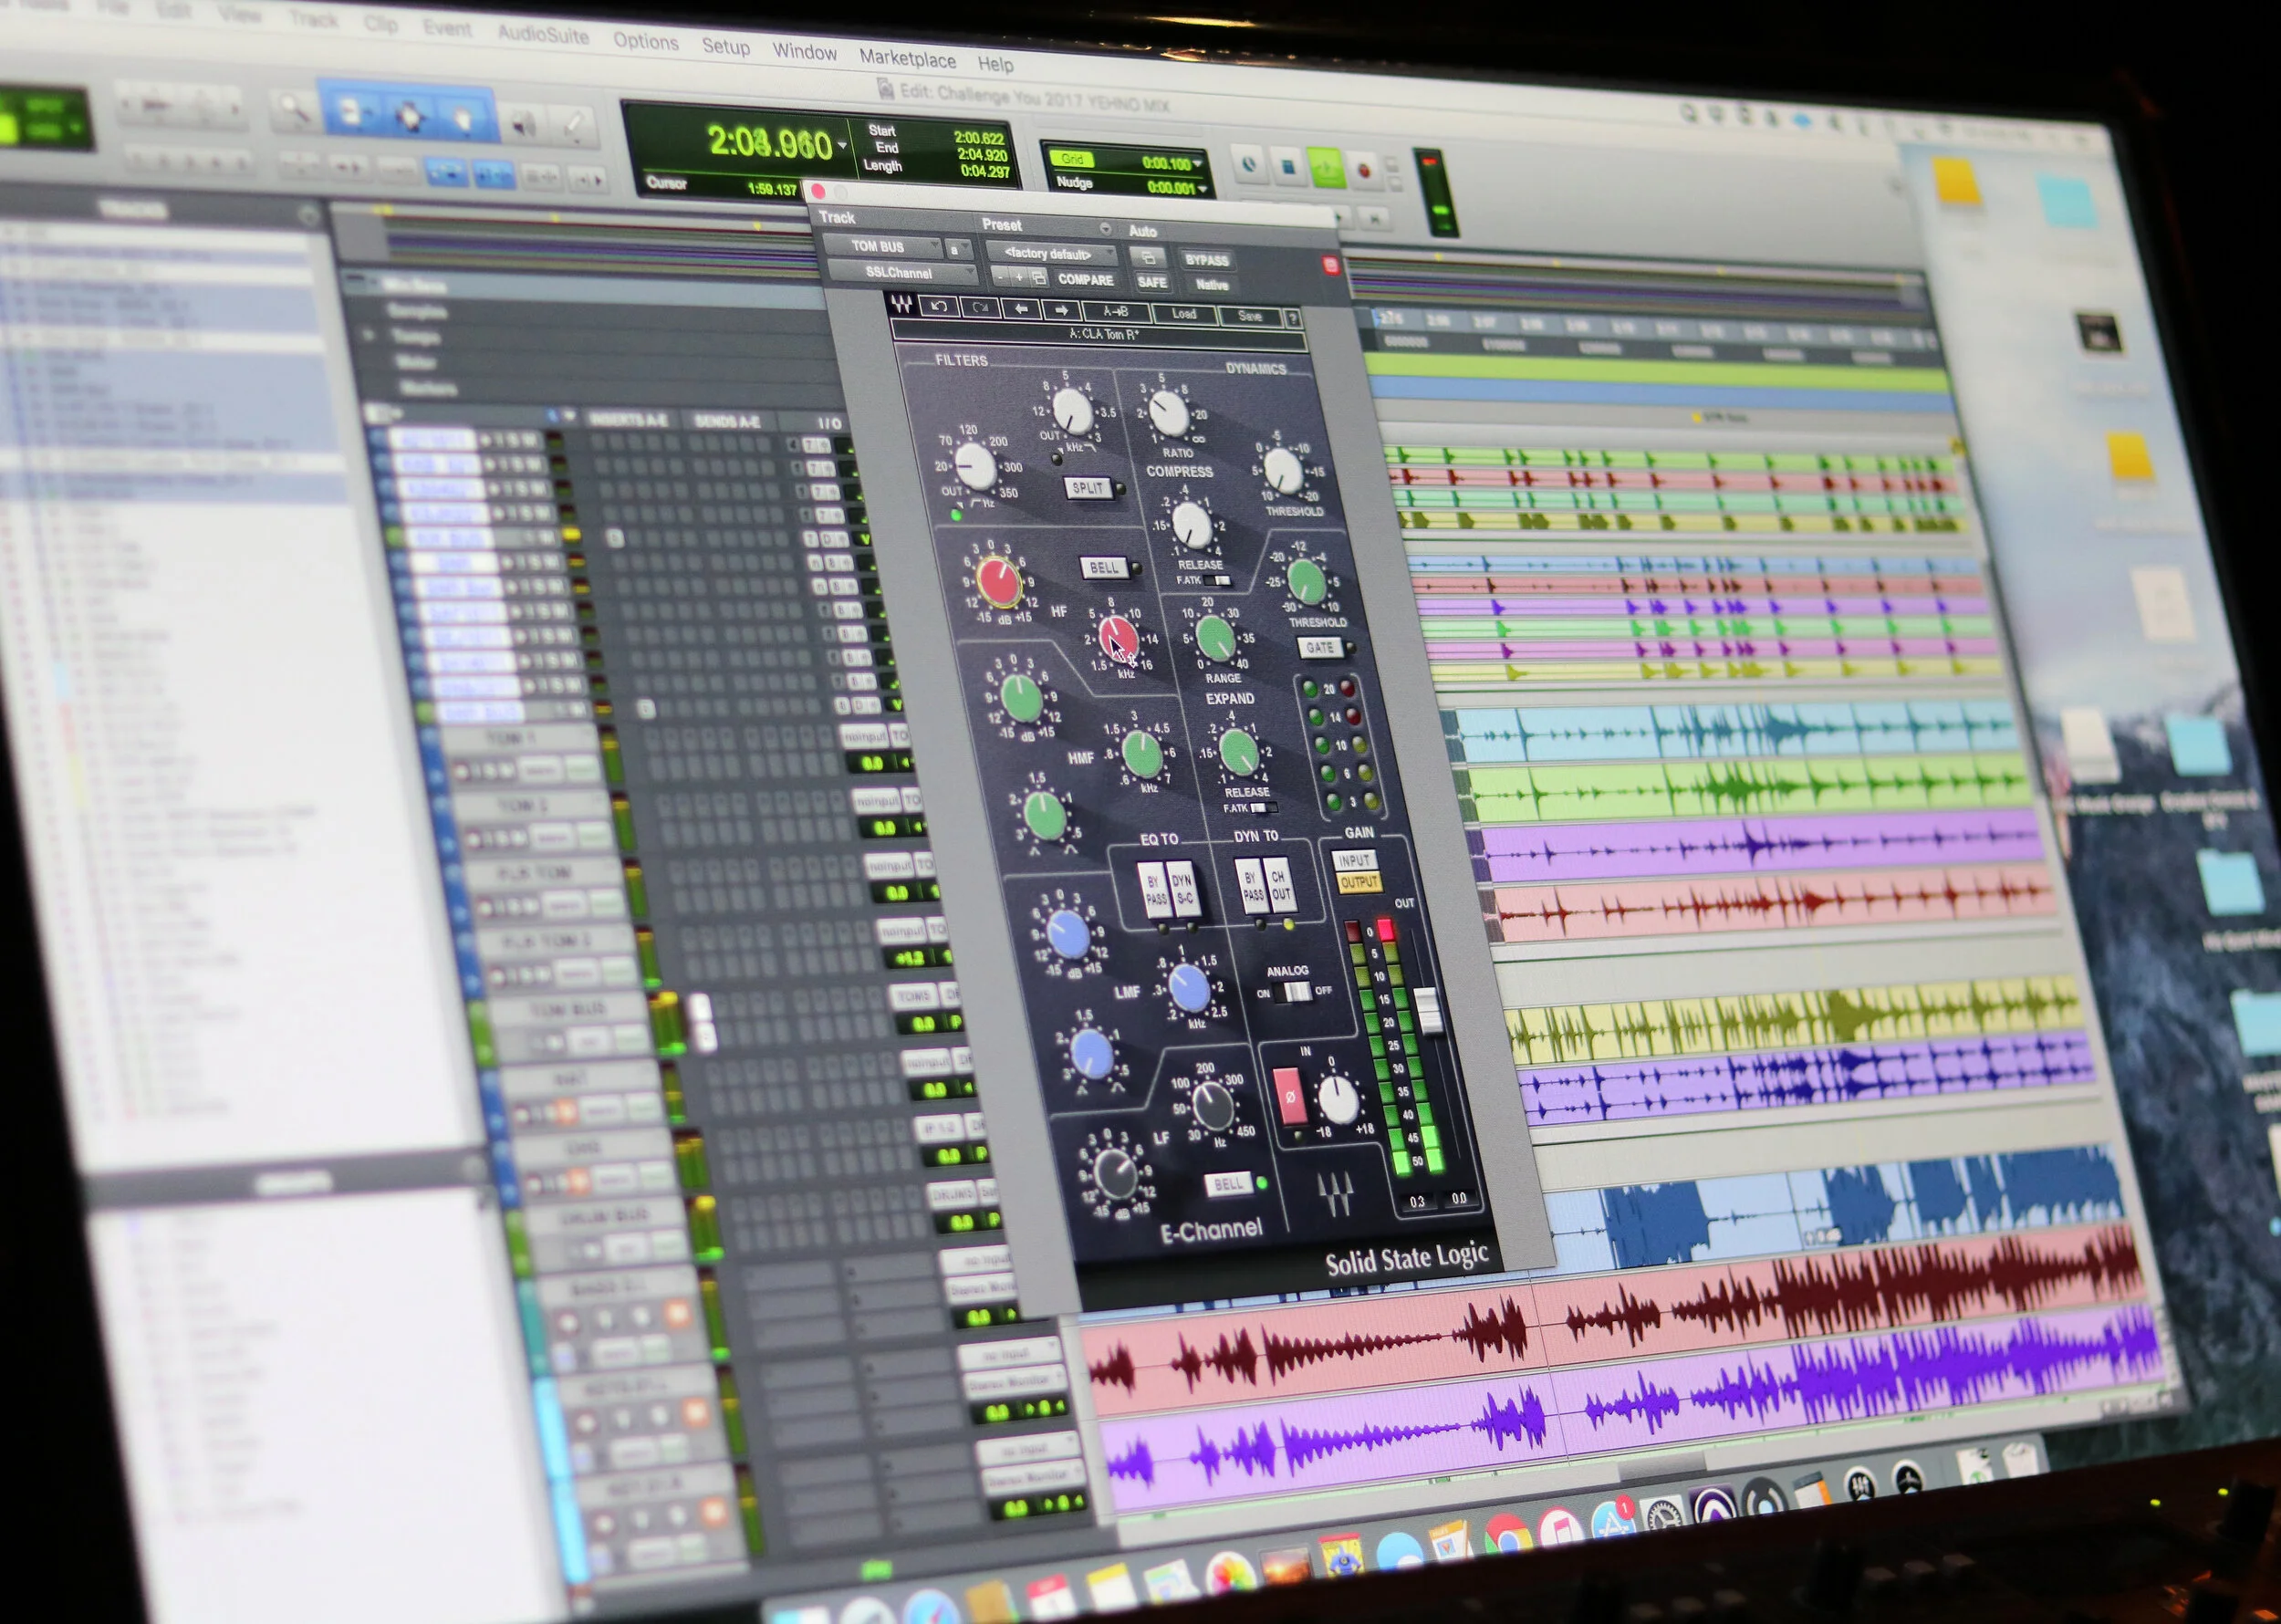Screen dimensions: 2281x1624
Task: Toggle the Filters SPLIT button
Action: pyautogui.click(x=1087, y=488)
